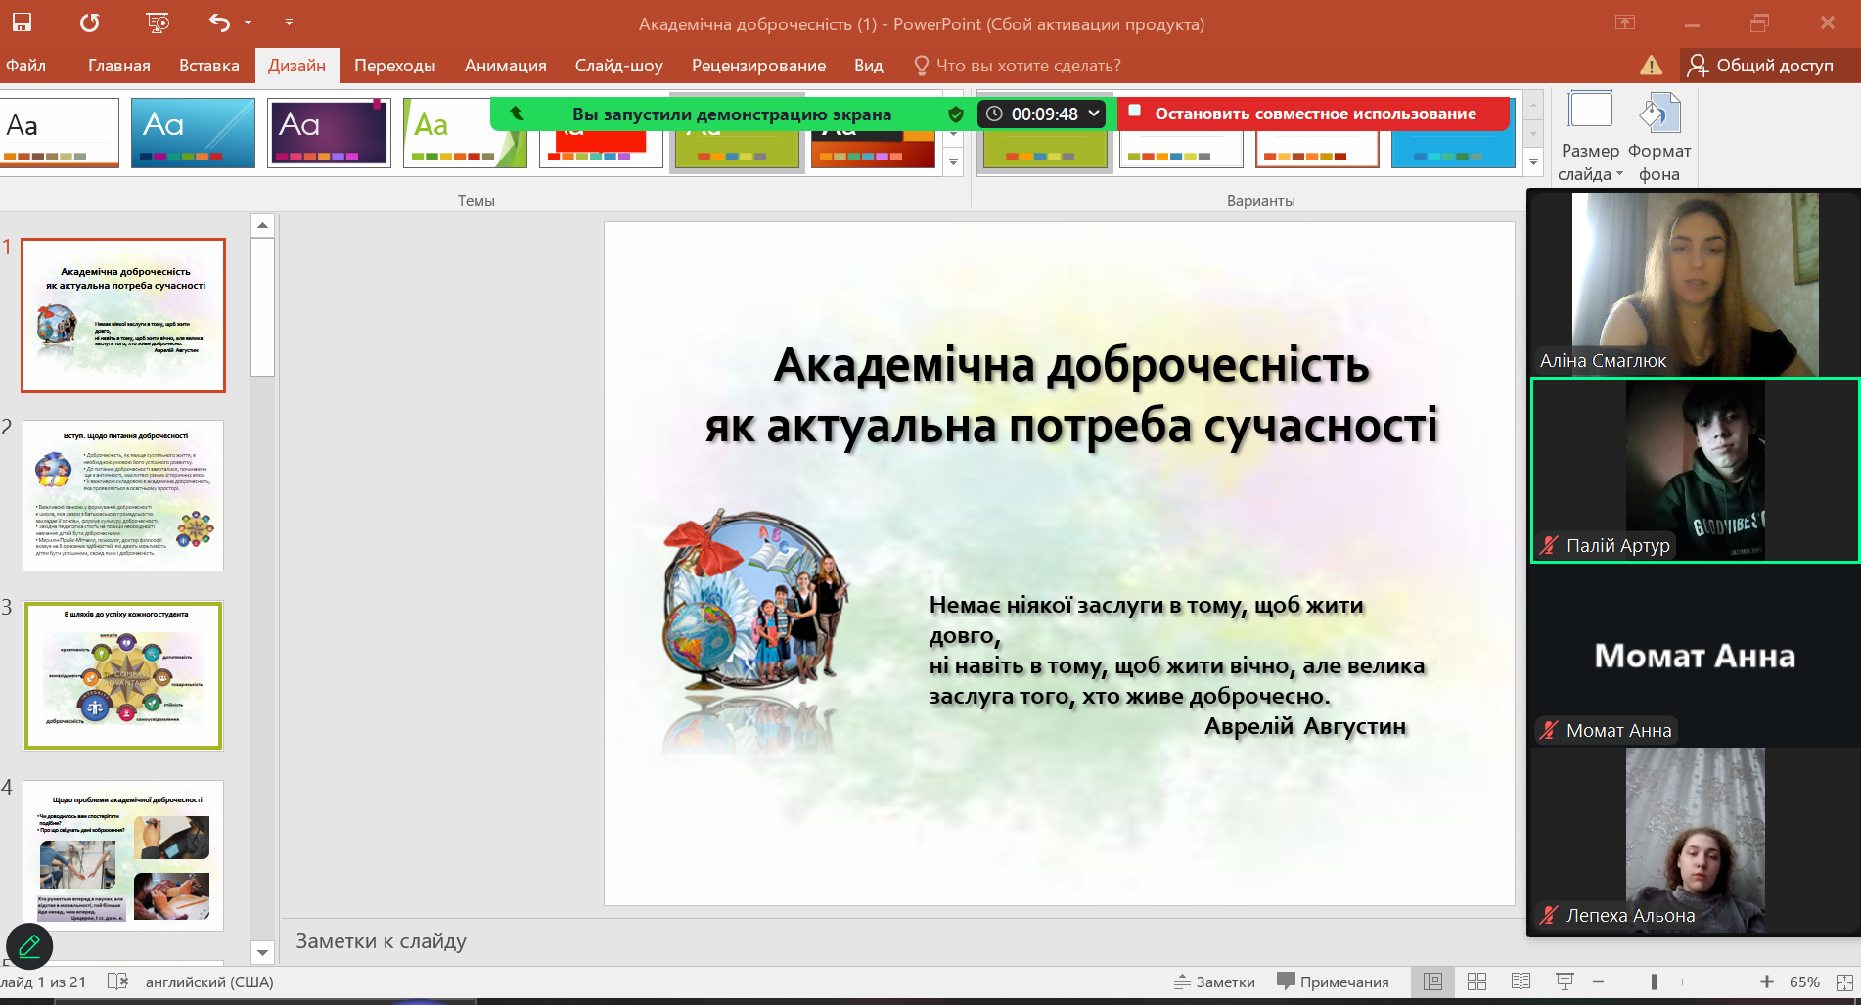Viewport: 1861px width, 1005px height.
Task: Click the Общий доступ (Share) button
Action: tap(1761, 66)
